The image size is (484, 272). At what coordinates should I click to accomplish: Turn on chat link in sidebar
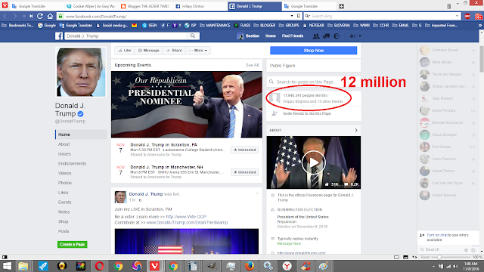click(x=437, y=235)
